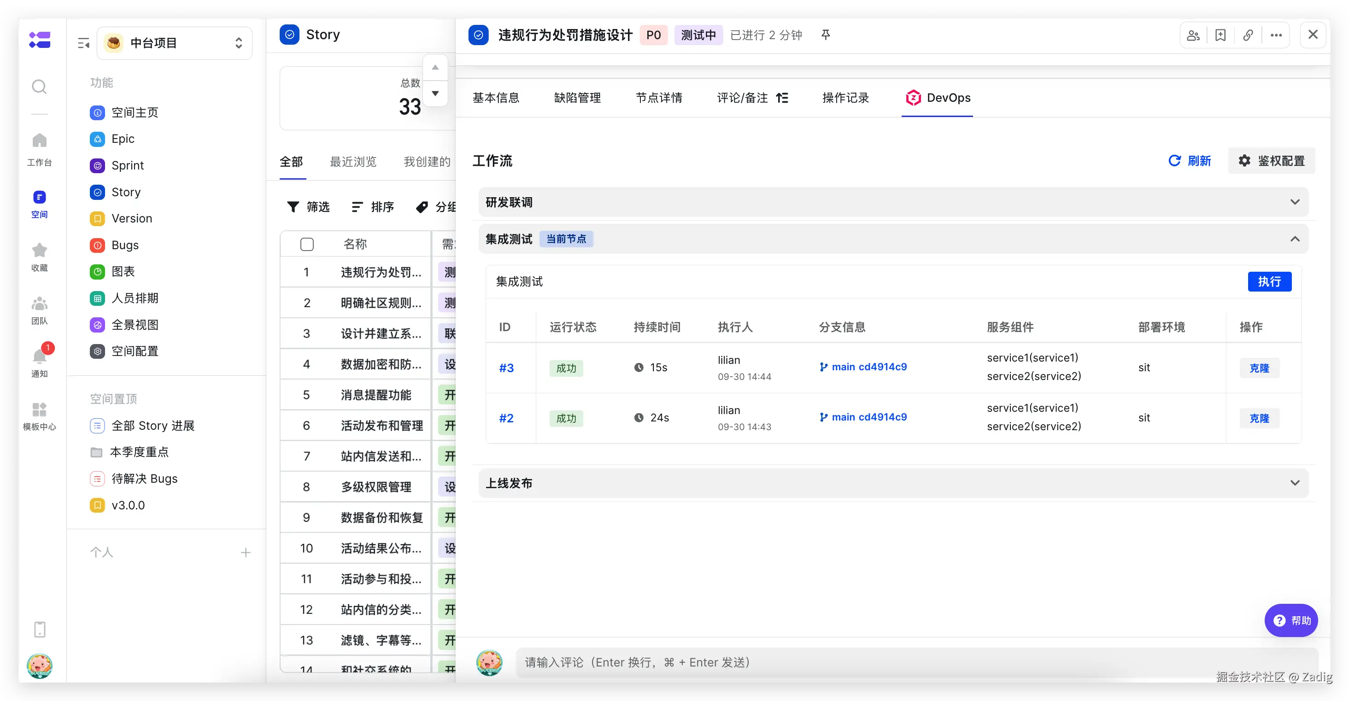Image resolution: width=1349 pixels, height=701 pixels.
Task: Click the 克隆 button for run #2
Action: [1259, 418]
